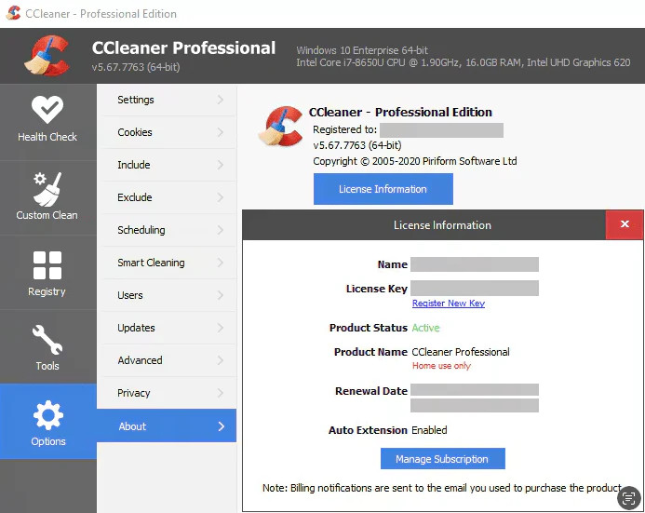
Task: Click the v5.67.7763 version in header
Action: pyautogui.click(x=136, y=67)
